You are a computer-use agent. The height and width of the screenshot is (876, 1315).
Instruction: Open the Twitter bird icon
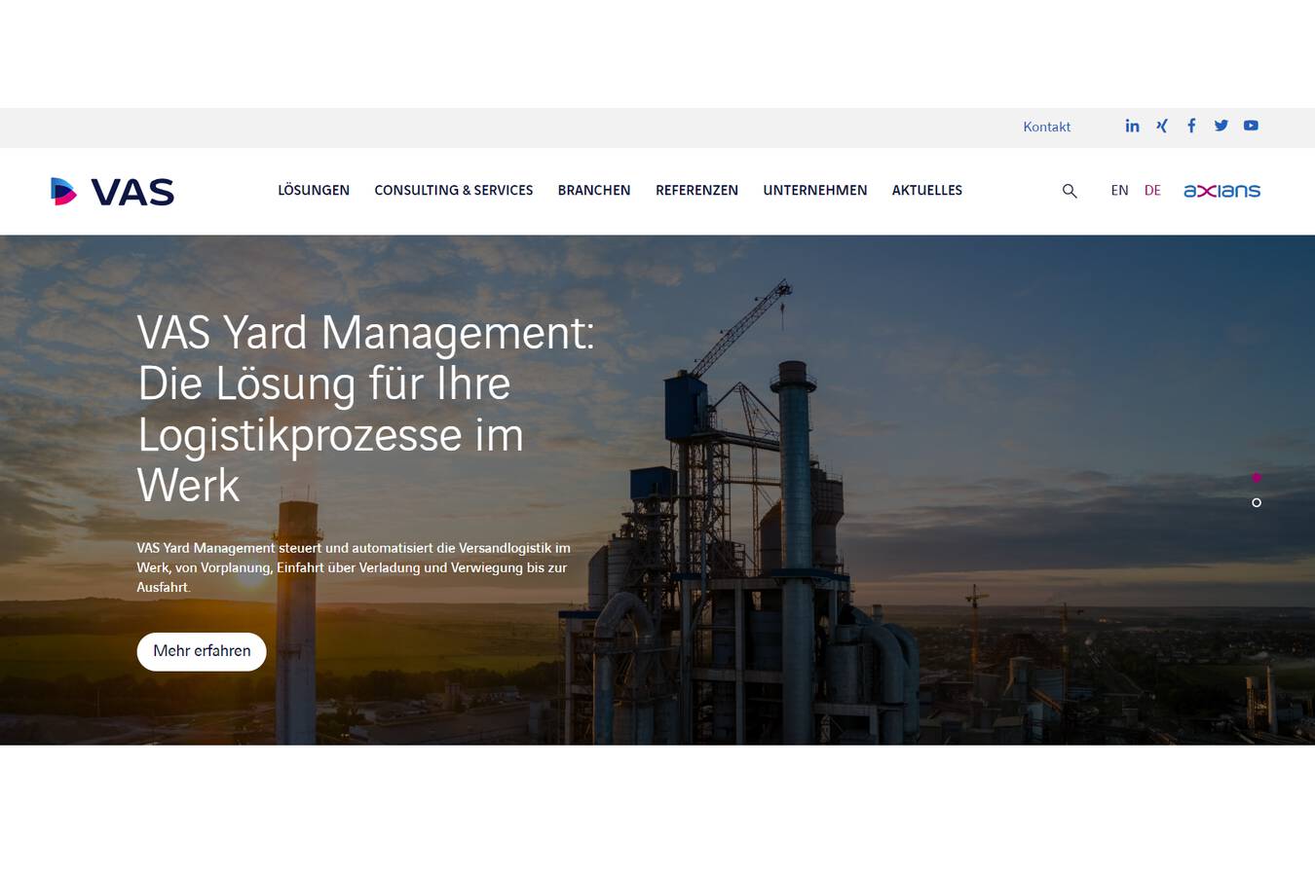(x=1221, y=126)
